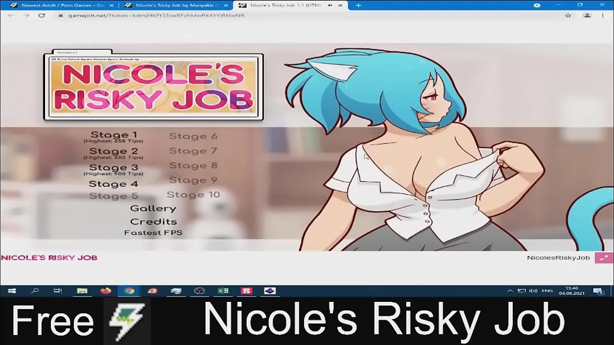Open the Windows Start menu

pyautogui.click(x=12, y=291)
